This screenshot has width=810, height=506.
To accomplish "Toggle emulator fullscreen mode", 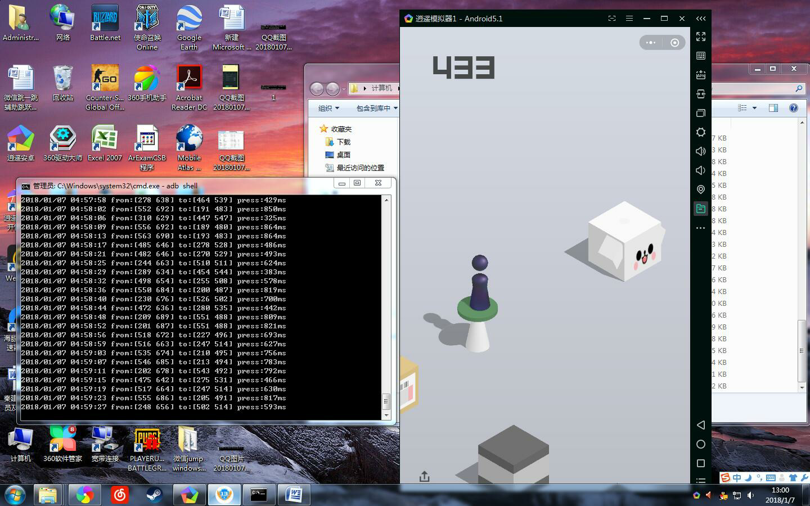I will point(701,37).
